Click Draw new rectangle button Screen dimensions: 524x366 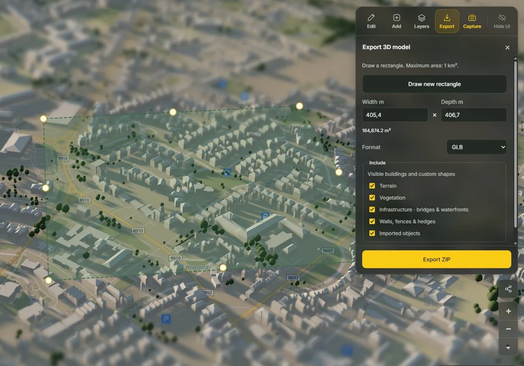434,84
